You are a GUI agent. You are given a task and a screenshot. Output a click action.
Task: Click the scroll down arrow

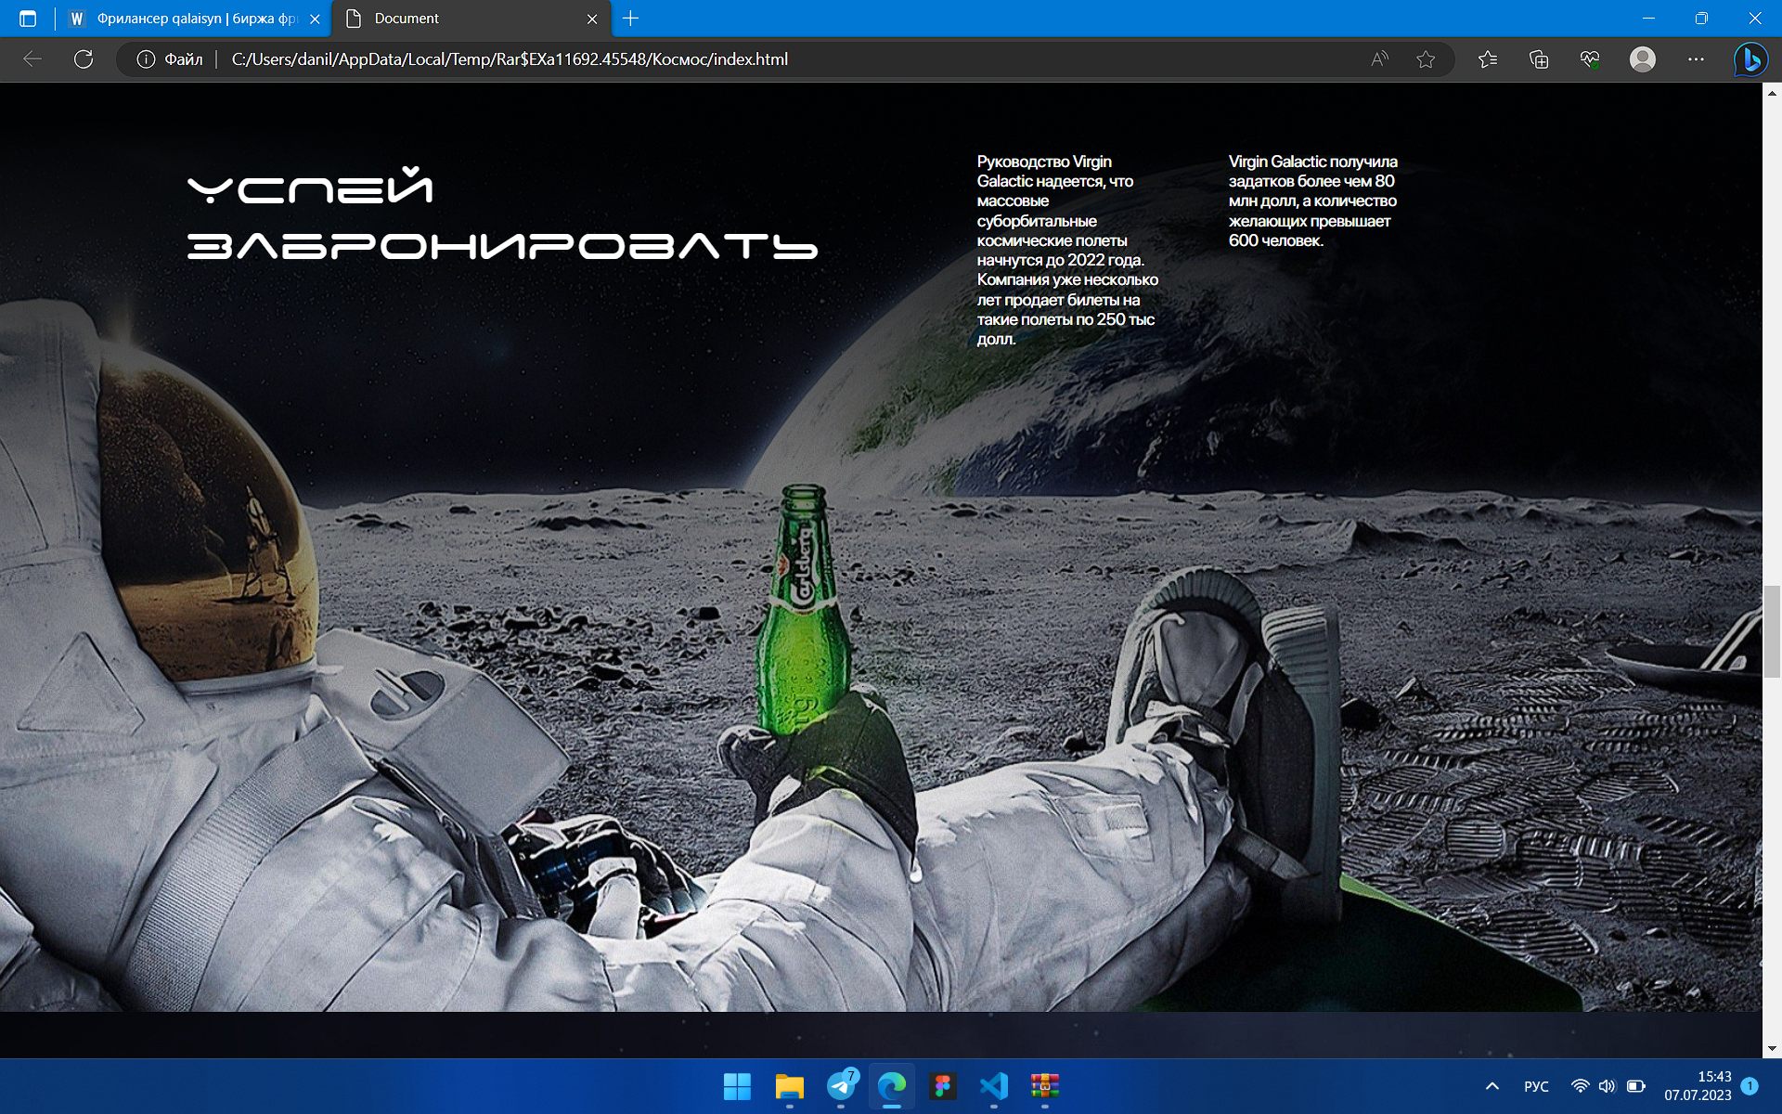(1772, 1048)
